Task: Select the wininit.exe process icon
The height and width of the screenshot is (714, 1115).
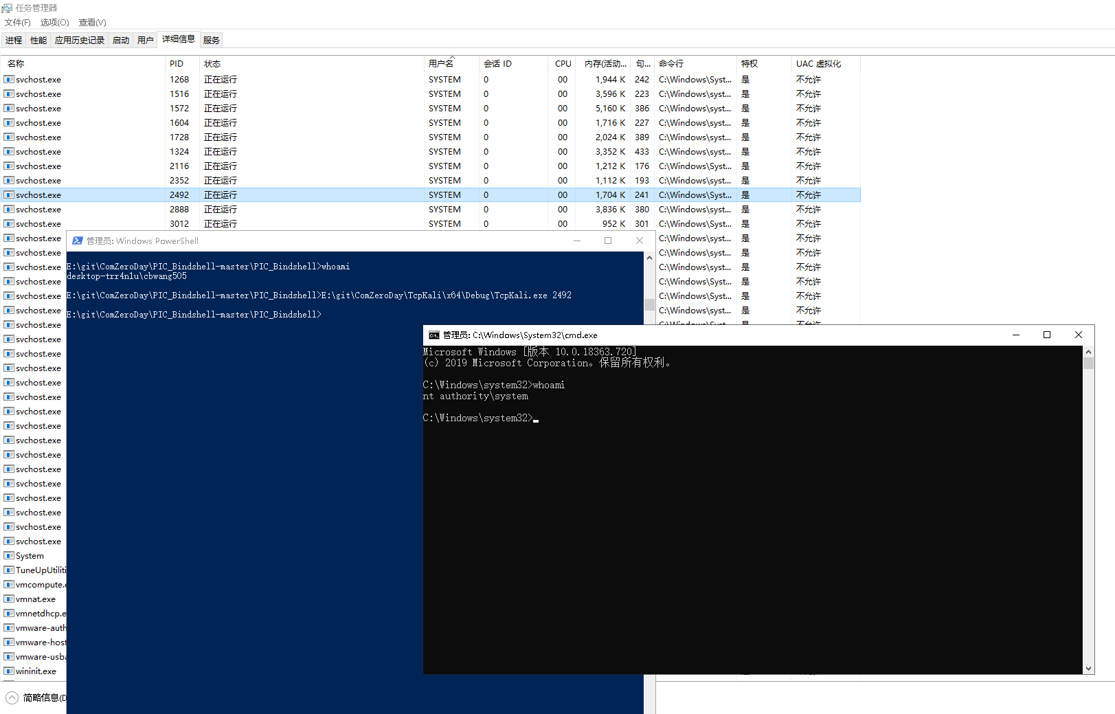Action: (x=9, y=671)
